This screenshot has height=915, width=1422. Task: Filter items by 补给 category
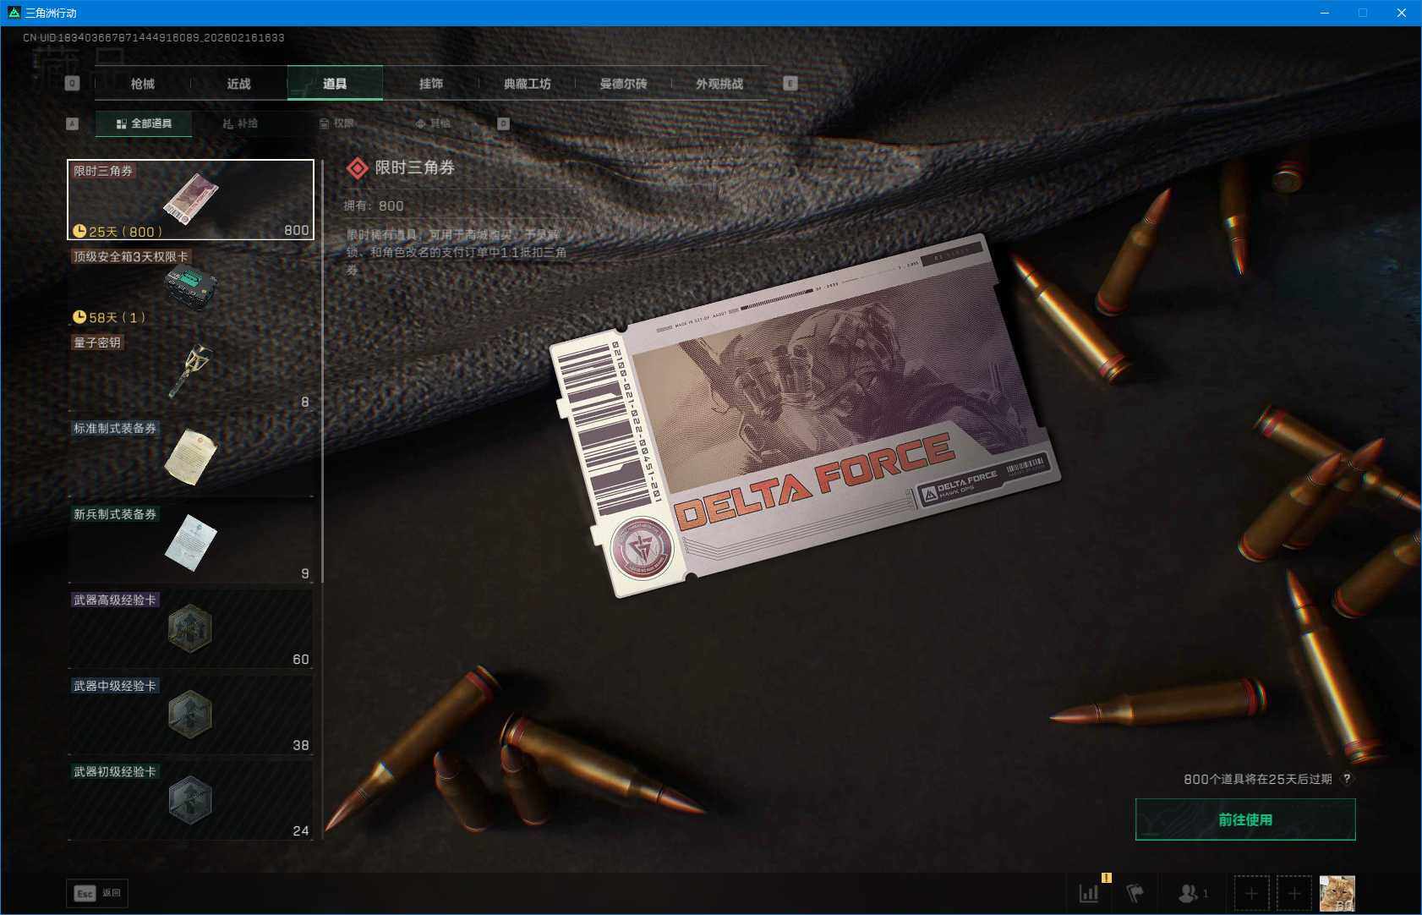tap(240, 123)
